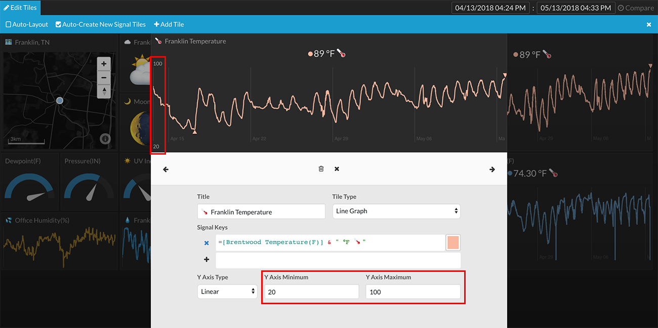Add a new signal key with plus icon
This screenshot has width=658, height=328.
point(207,260)
